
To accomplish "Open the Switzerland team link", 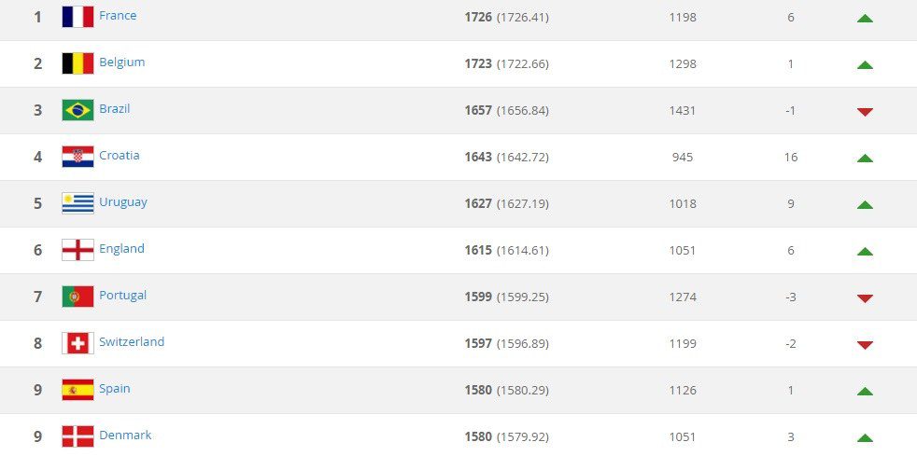I will pos(132,342).
